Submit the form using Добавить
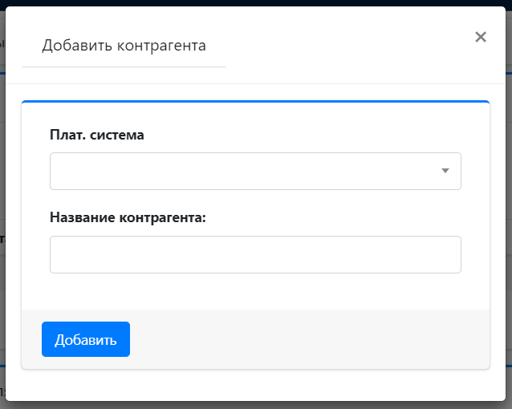512x409 pixels. (86, 339)
